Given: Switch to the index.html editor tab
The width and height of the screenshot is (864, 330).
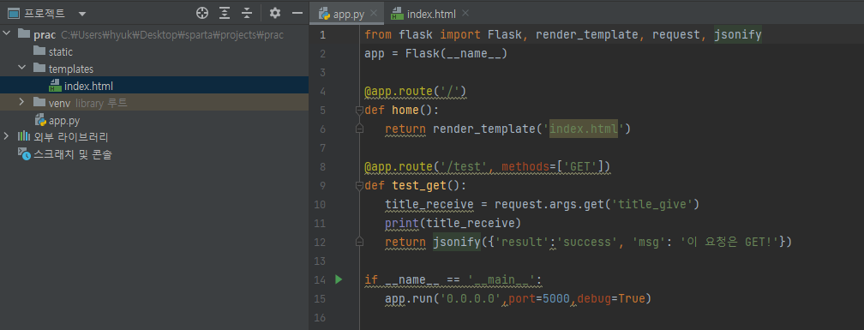Looking at the screenshot, I should (x=431, y=14).
